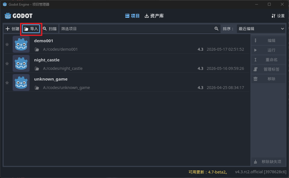Maximize the project manager window
Image resolution: width=289 pixels, height=178 pixels.
coord(269,4)
